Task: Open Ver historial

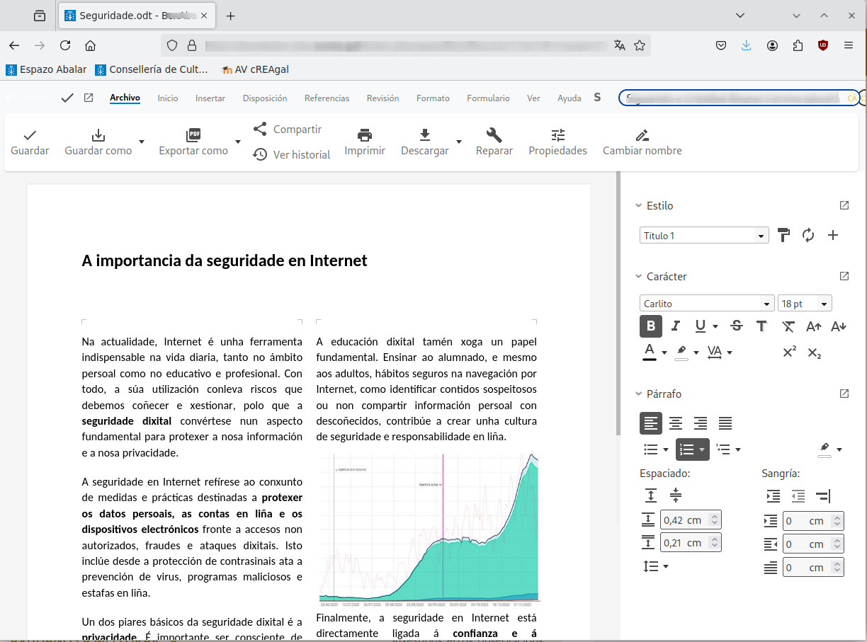Action: [292, 154]
